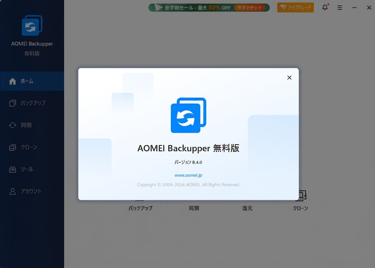This screenshot has height=268, width=375.
Task: Open the www.aomei.jp link
Action: (188, 175)
